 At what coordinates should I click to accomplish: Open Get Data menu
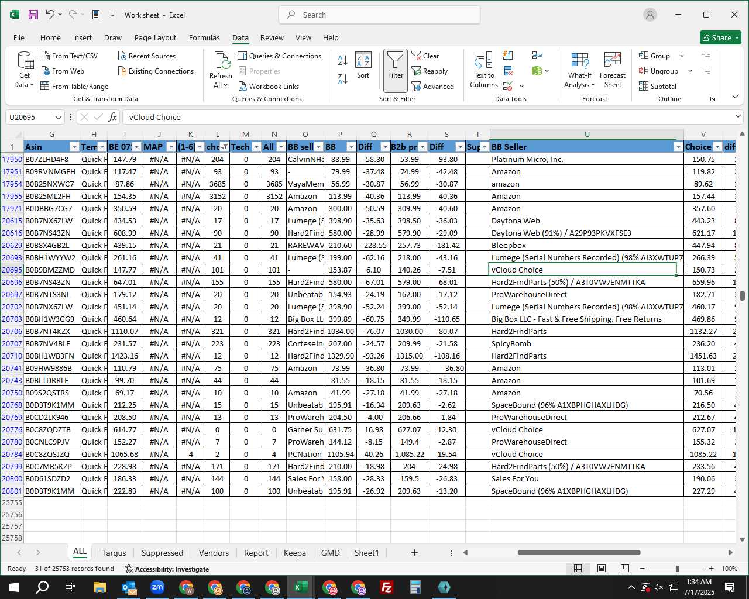pos(25,70)
